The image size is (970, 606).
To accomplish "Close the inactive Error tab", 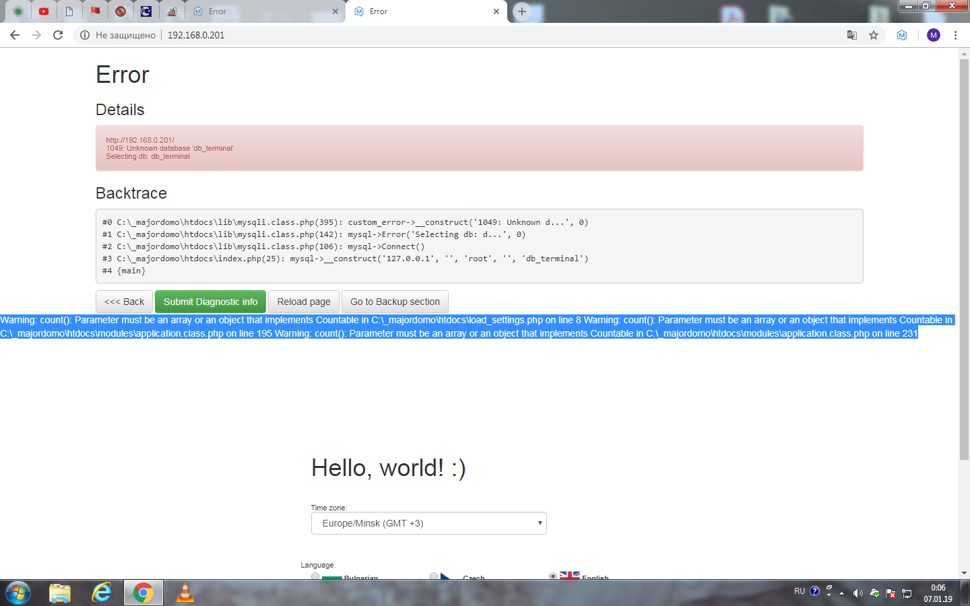I will pos(335,11).
